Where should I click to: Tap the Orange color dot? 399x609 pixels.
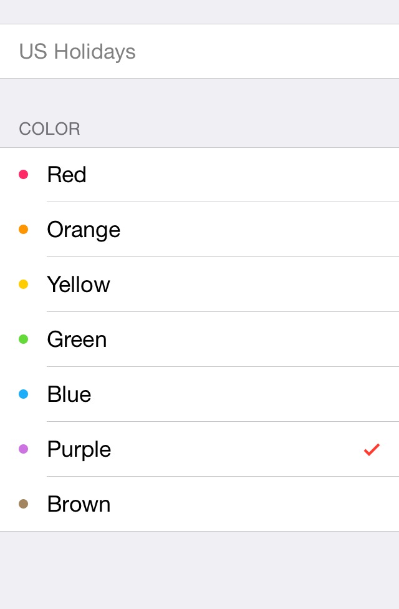(x=24, y=230)
